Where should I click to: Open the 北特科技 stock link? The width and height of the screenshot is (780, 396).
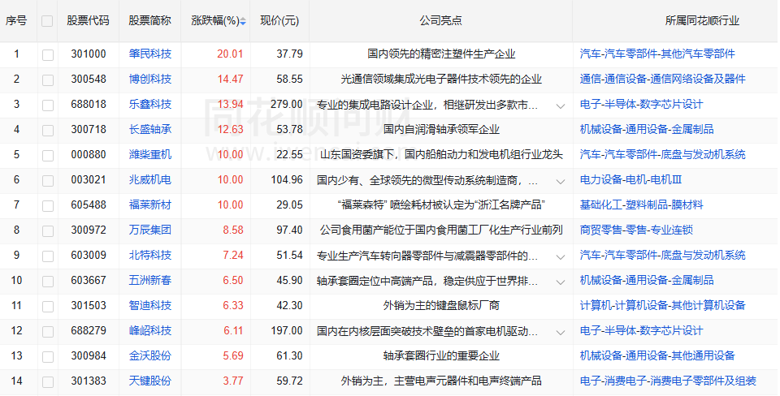tap(150, 256)
